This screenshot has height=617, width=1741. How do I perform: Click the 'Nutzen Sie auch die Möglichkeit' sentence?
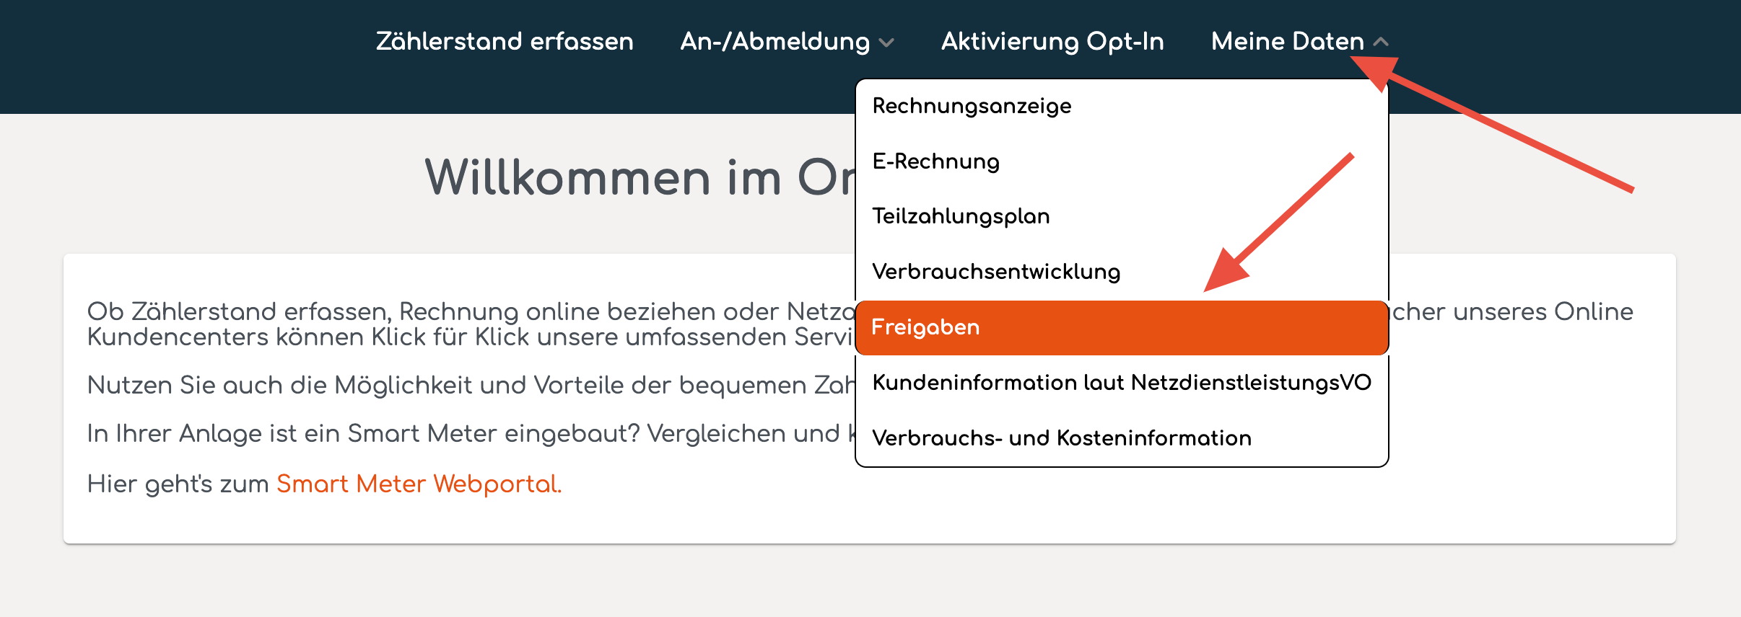[x=471, y=386]
